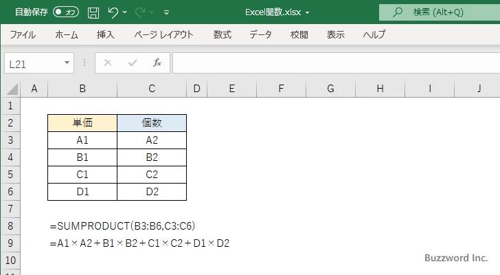
Task: Click the search magnifier icon
Action: [x=397, y=12]
